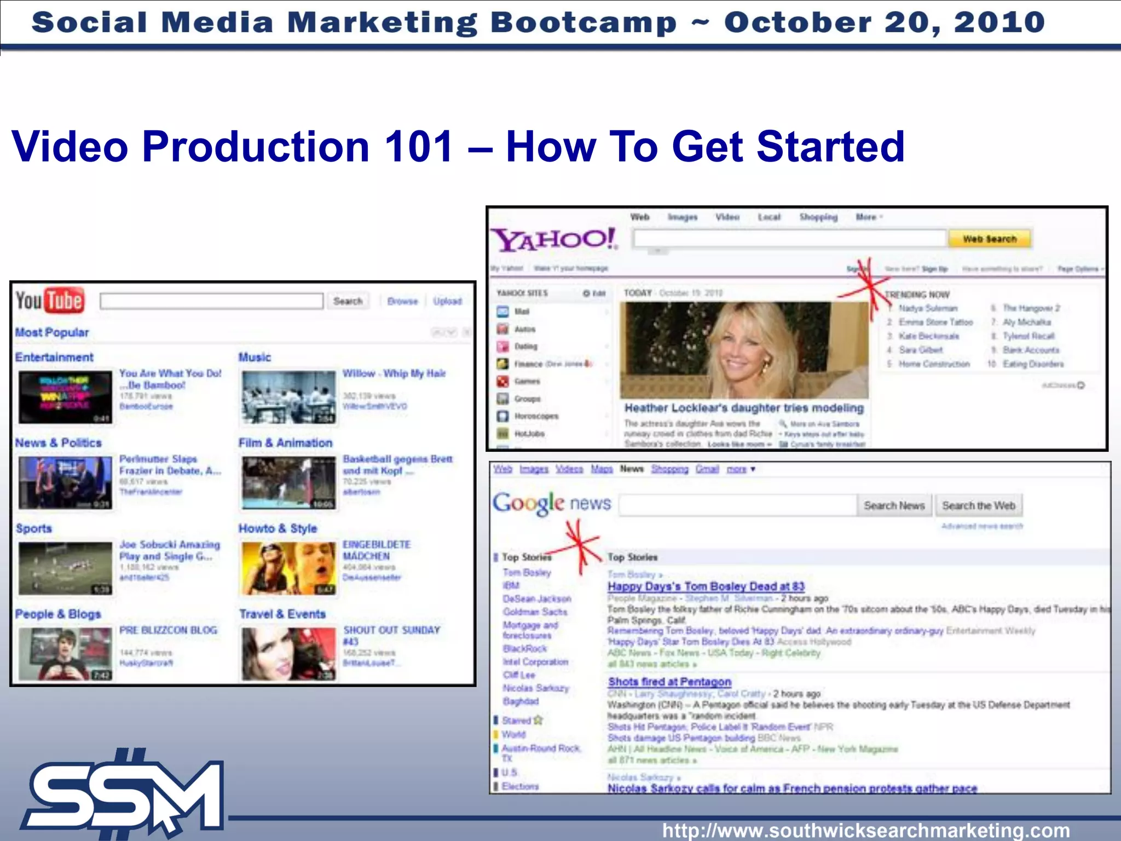Select Goldman Sachs in Top Stories sidebar
This screenshot has height=841, width=1121.
point(535,612)
